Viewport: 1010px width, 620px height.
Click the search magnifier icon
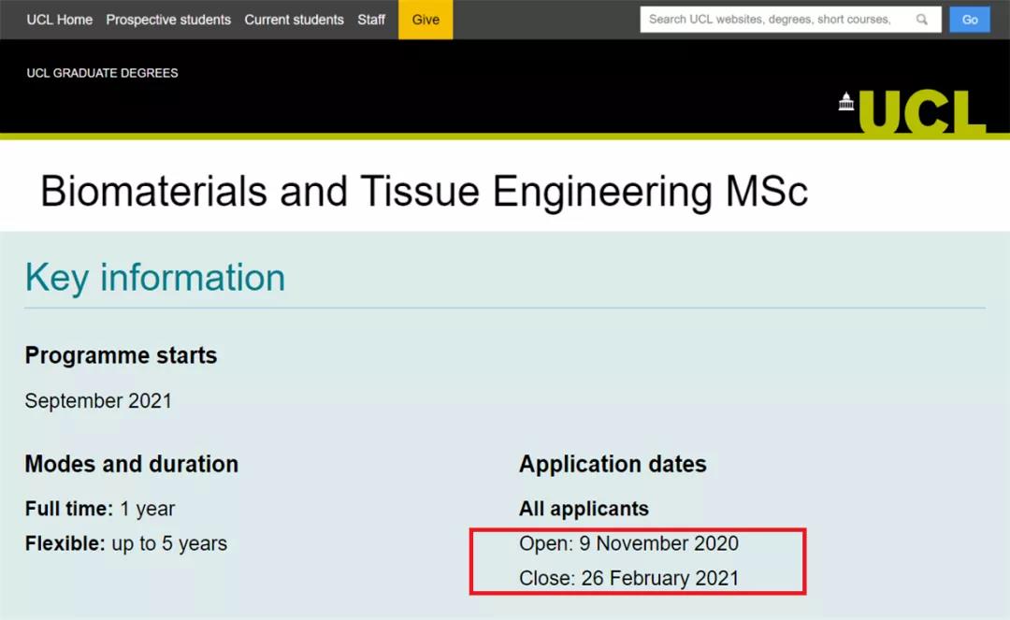click(922, 20)
